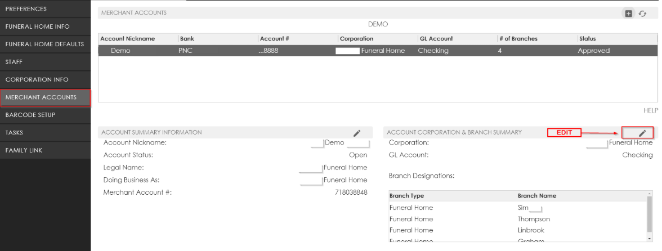Click the HELP link
This screenshot has height=251, width=662.
point(650,111)
